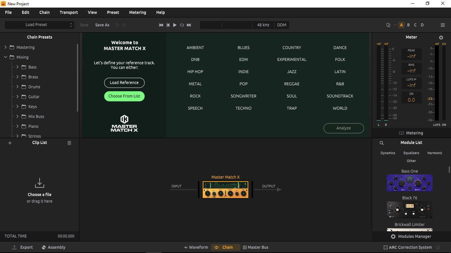The width and height of the screenshot is (451, 253).
Task: Select snapshot D
Action: coord(422,25)
